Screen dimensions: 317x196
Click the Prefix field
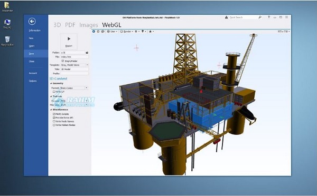[74, 73]
